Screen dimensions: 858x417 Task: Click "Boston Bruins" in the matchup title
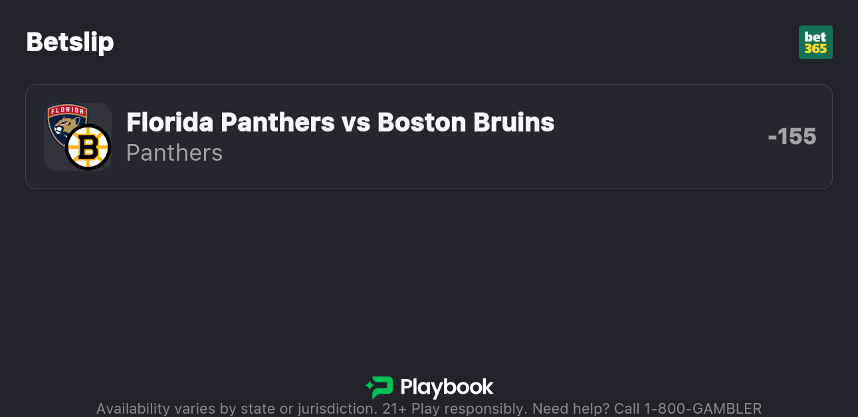(x=465, y=122)
